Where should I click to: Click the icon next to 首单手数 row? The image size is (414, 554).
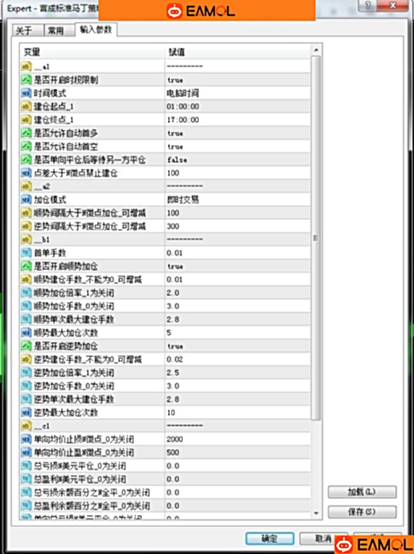coord(27,253)
